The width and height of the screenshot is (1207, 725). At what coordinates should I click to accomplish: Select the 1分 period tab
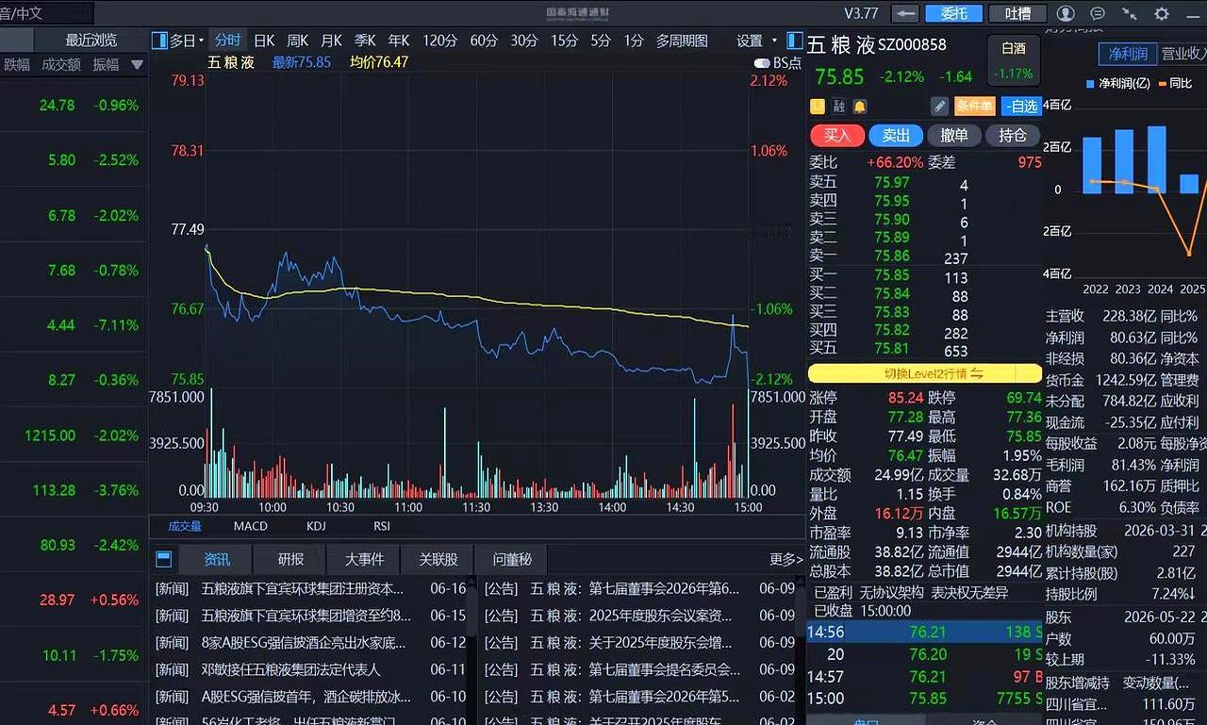[634, 41]
